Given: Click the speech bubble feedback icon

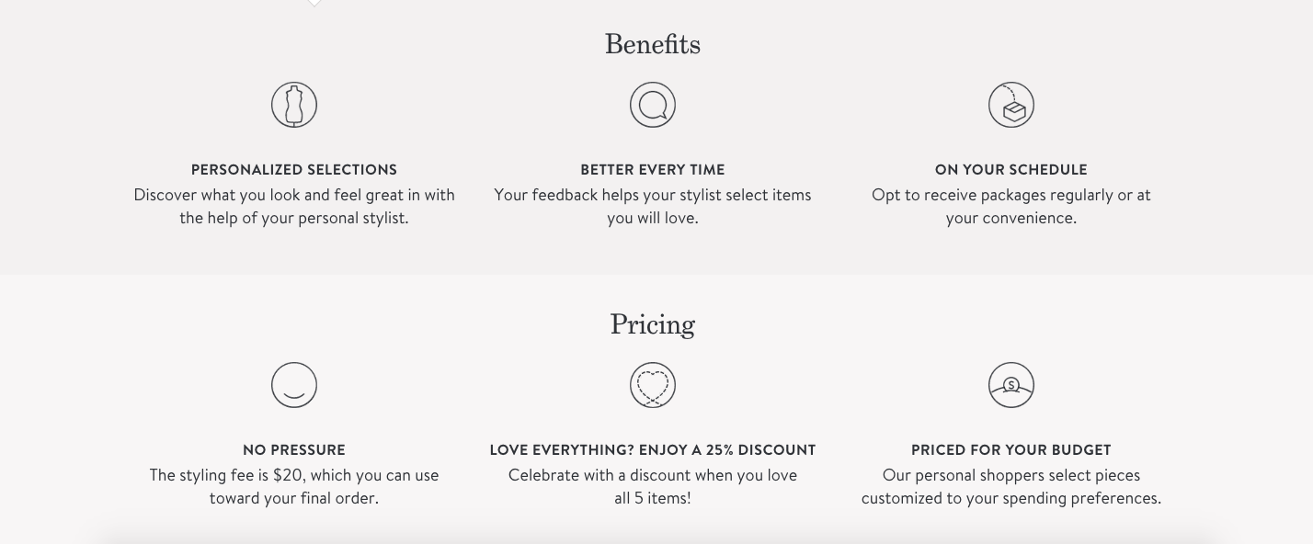Looking at the screenshot, I should point(653,105).
